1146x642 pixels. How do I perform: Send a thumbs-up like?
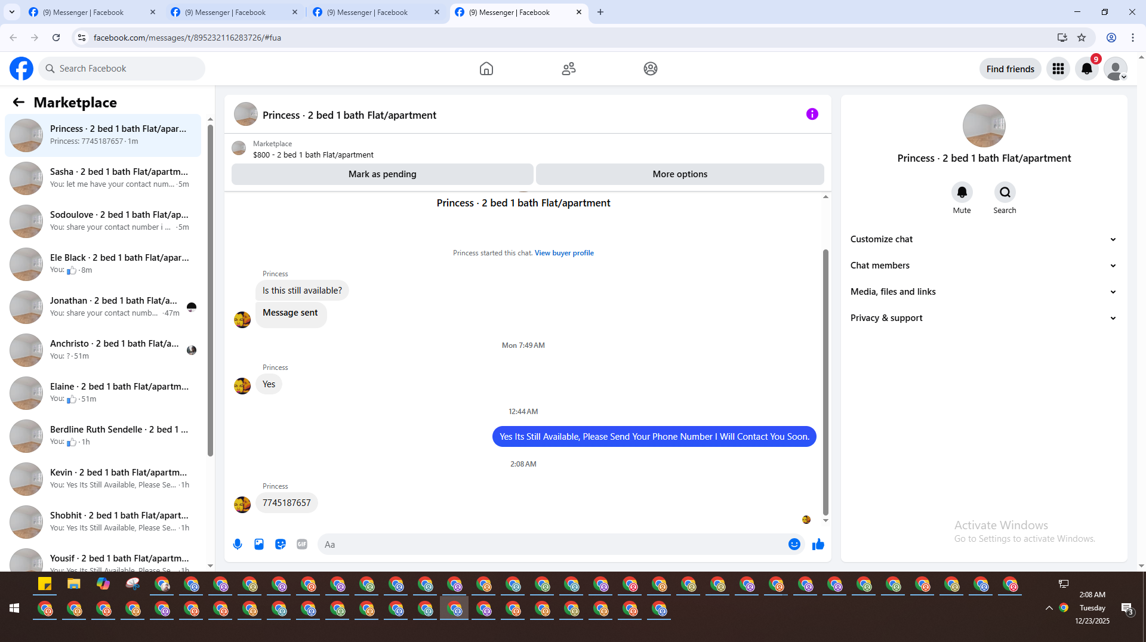818,544
